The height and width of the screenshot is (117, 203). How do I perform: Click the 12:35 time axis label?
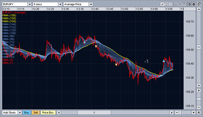80,9
